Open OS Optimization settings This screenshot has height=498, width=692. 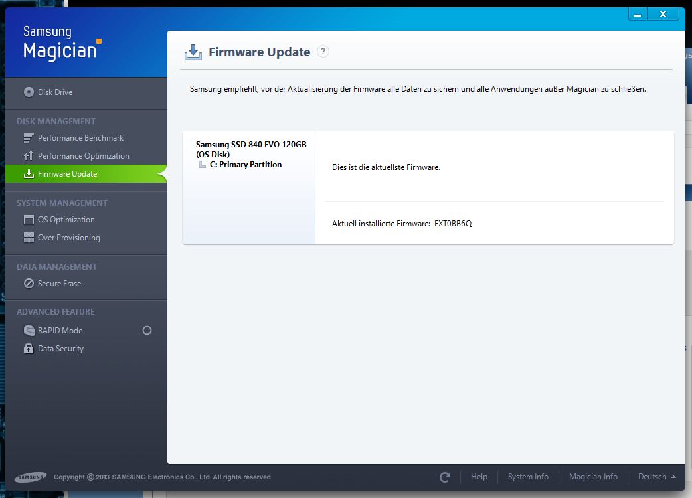pyautogui.click(x=66, y=220)
